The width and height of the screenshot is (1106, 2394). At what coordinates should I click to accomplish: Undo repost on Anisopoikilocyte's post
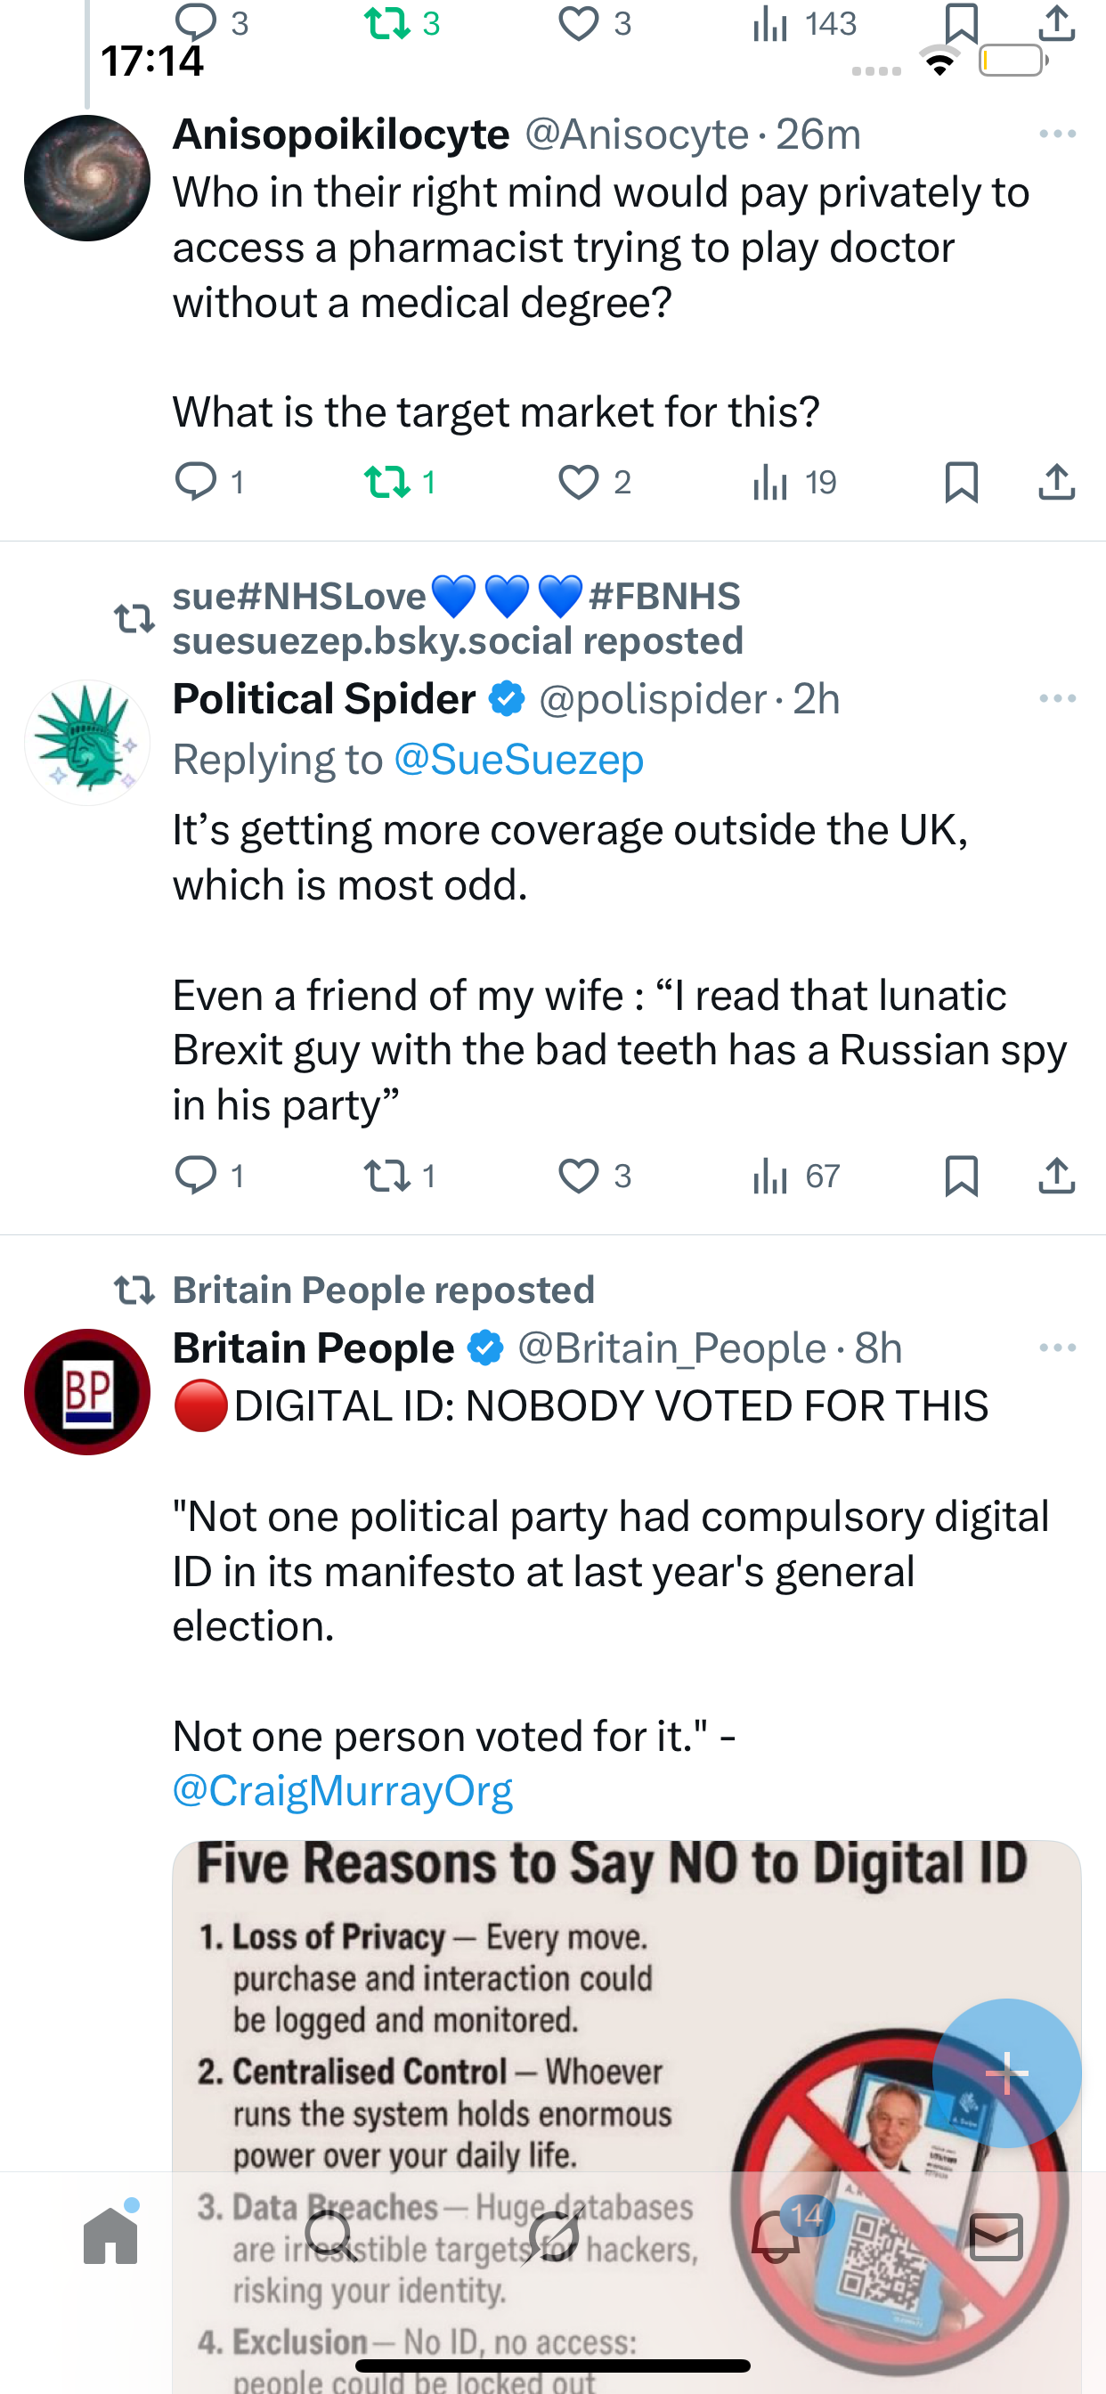[386, 482]
